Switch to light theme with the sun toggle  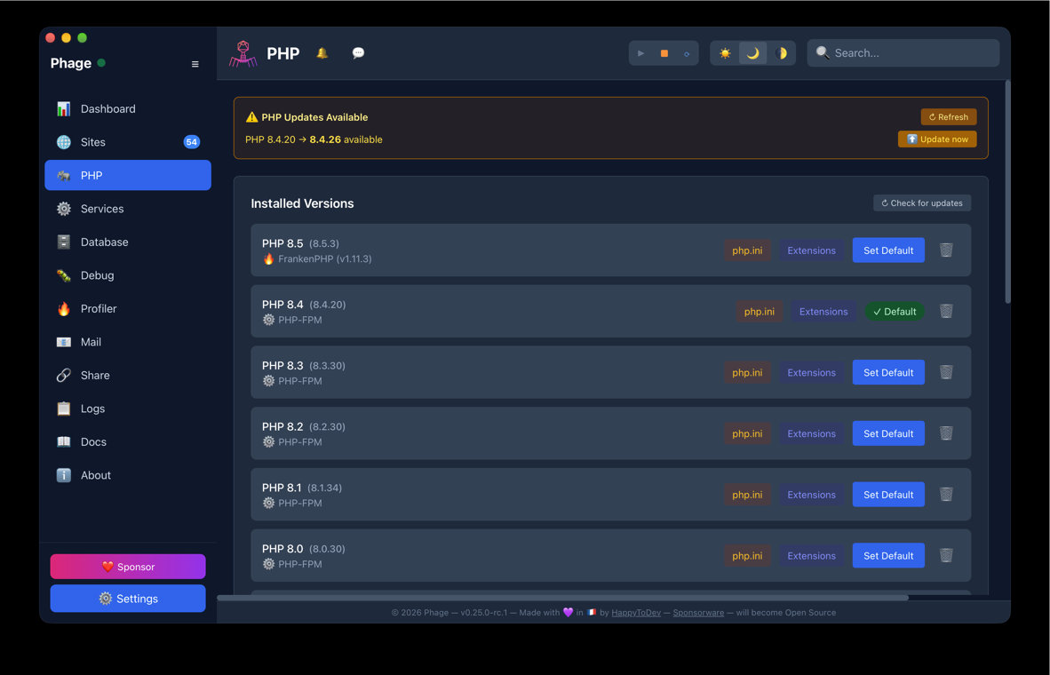[x=725, y=53]
